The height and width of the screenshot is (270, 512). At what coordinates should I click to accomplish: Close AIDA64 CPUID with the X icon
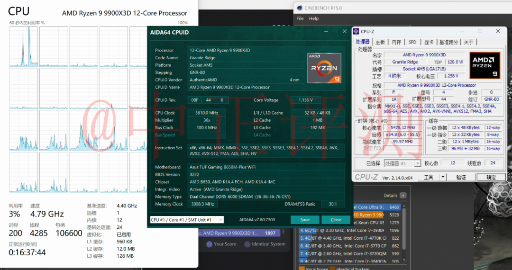click(345, 32)
